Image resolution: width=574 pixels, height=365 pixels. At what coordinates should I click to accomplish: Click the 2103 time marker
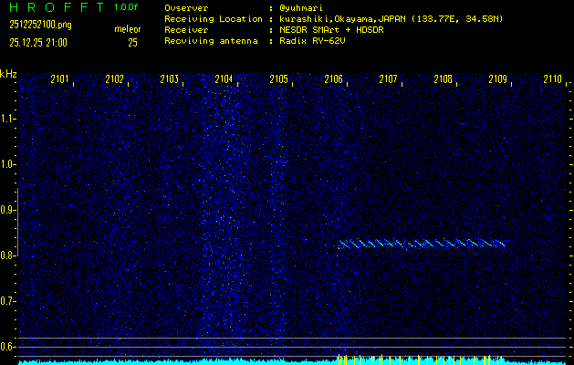point(169,79)
